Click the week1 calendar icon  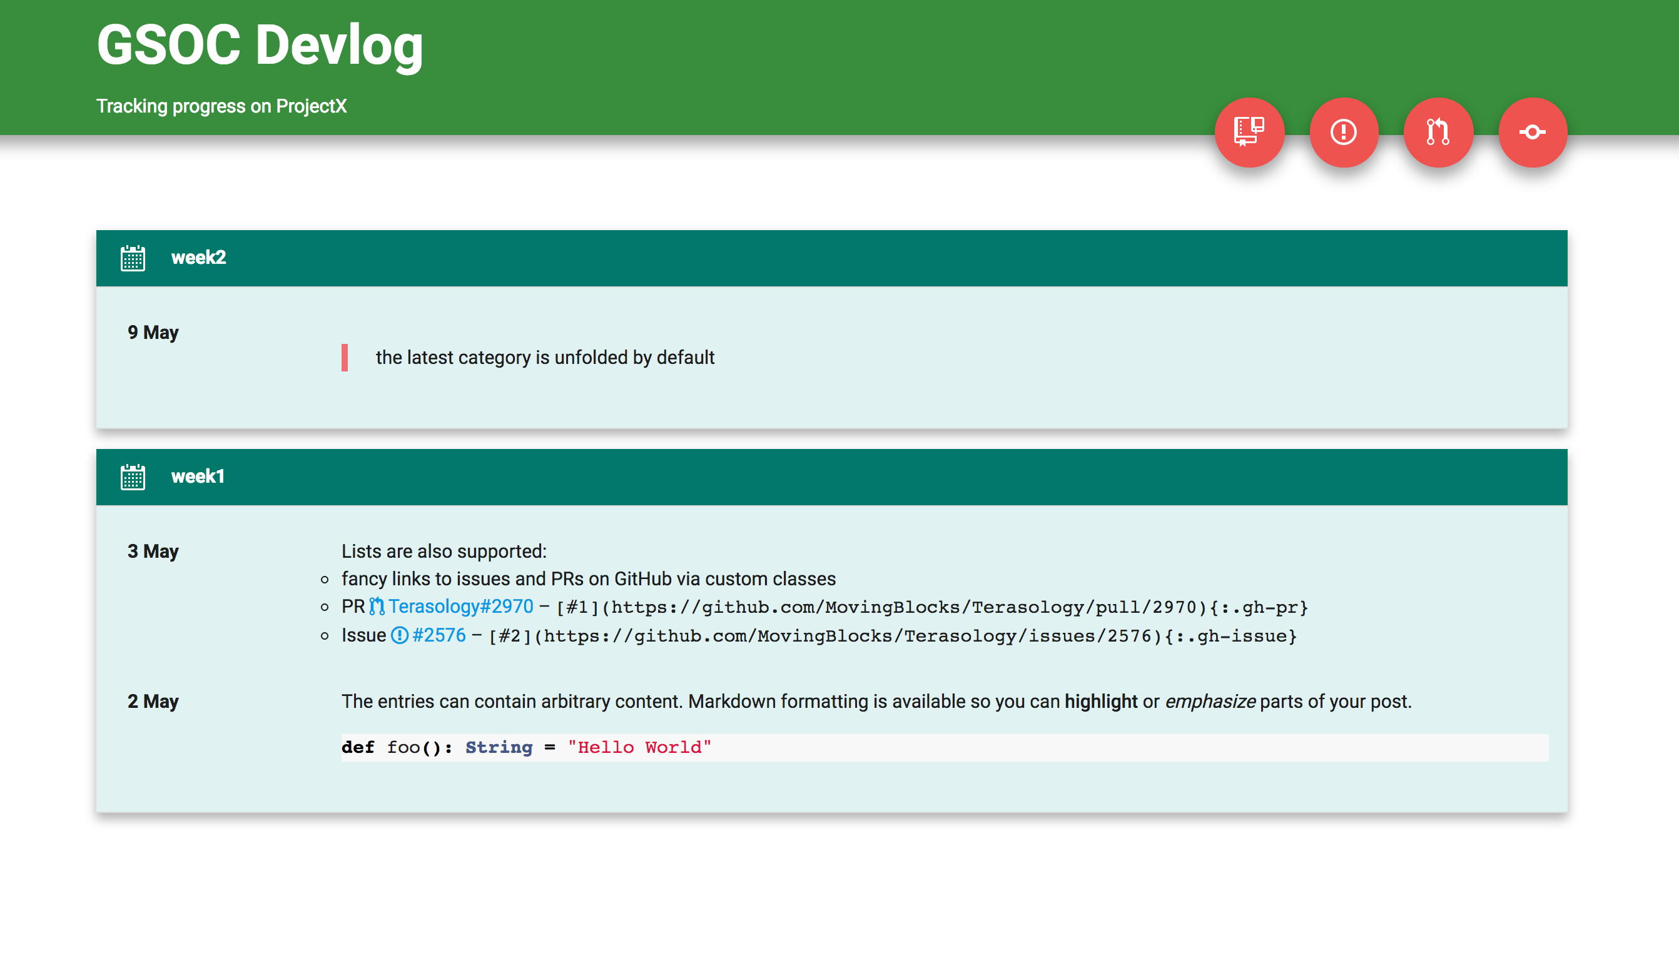coord(133,477)
